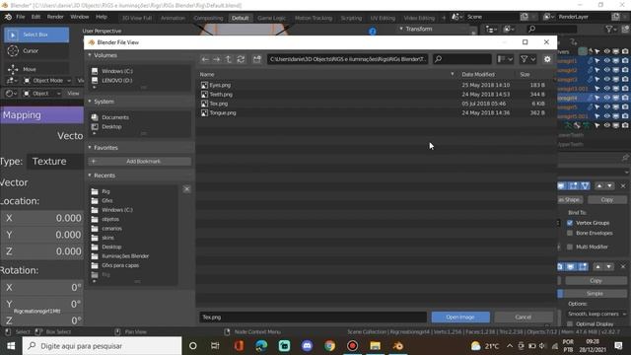Screen dimensions: 631x355
Task: Add a new workspace tab with plus
Action: (444, 18)
